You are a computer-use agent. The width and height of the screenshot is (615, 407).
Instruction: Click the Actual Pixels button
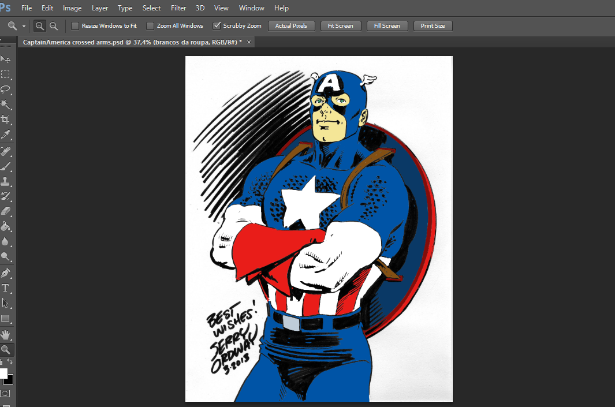click(291, 26)
